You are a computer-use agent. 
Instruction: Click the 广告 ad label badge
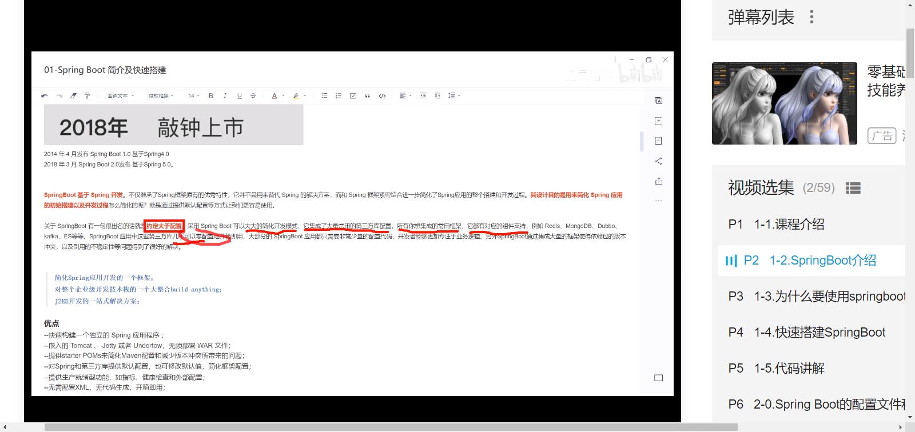(882, 136)
